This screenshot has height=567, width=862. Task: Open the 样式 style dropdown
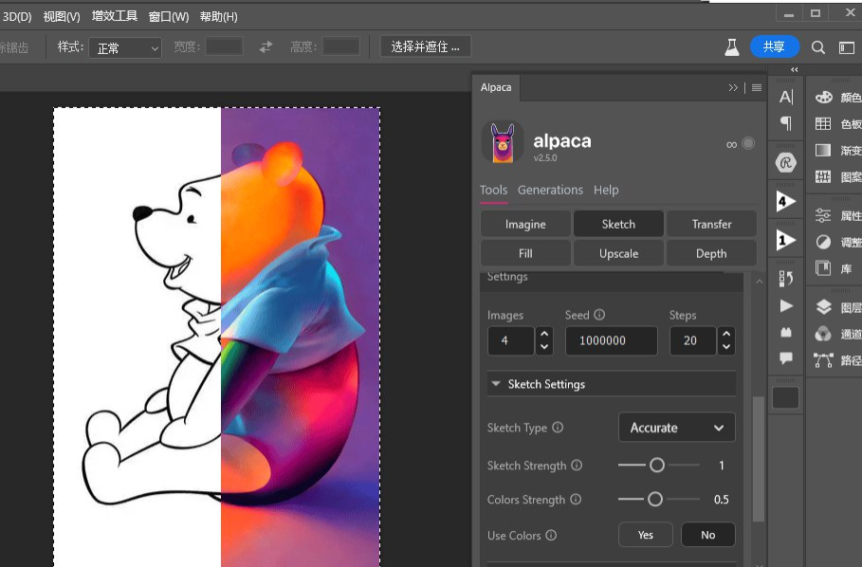[x=125, y=47]
